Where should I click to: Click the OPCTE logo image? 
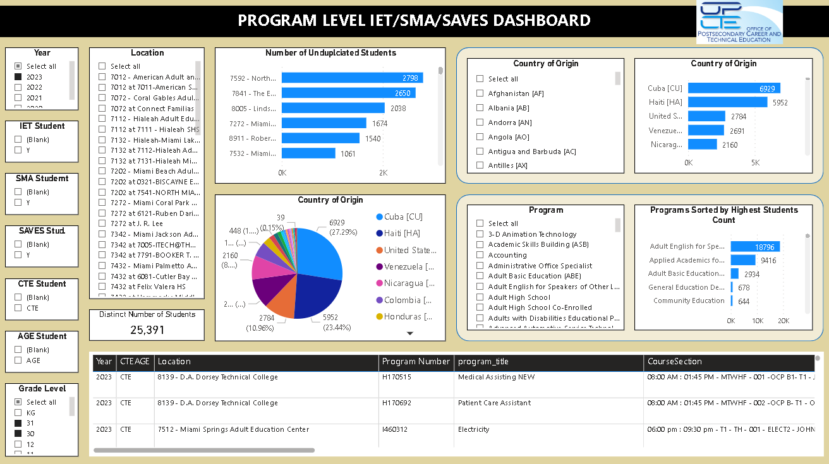tap(739, 23)
